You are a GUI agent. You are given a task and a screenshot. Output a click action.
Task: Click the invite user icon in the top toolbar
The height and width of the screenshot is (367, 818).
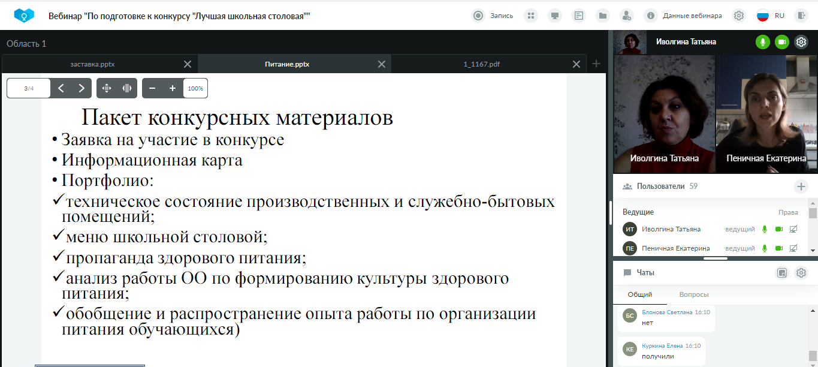[x=627, y=16]
